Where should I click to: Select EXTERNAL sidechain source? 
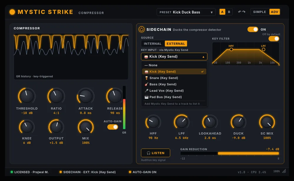point(176,44)
